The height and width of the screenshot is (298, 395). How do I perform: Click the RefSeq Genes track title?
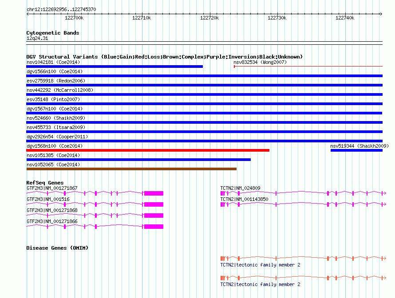pos(45,183)
